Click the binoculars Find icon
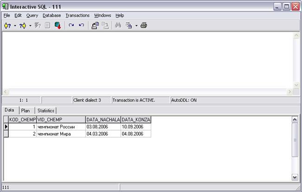 118,26
